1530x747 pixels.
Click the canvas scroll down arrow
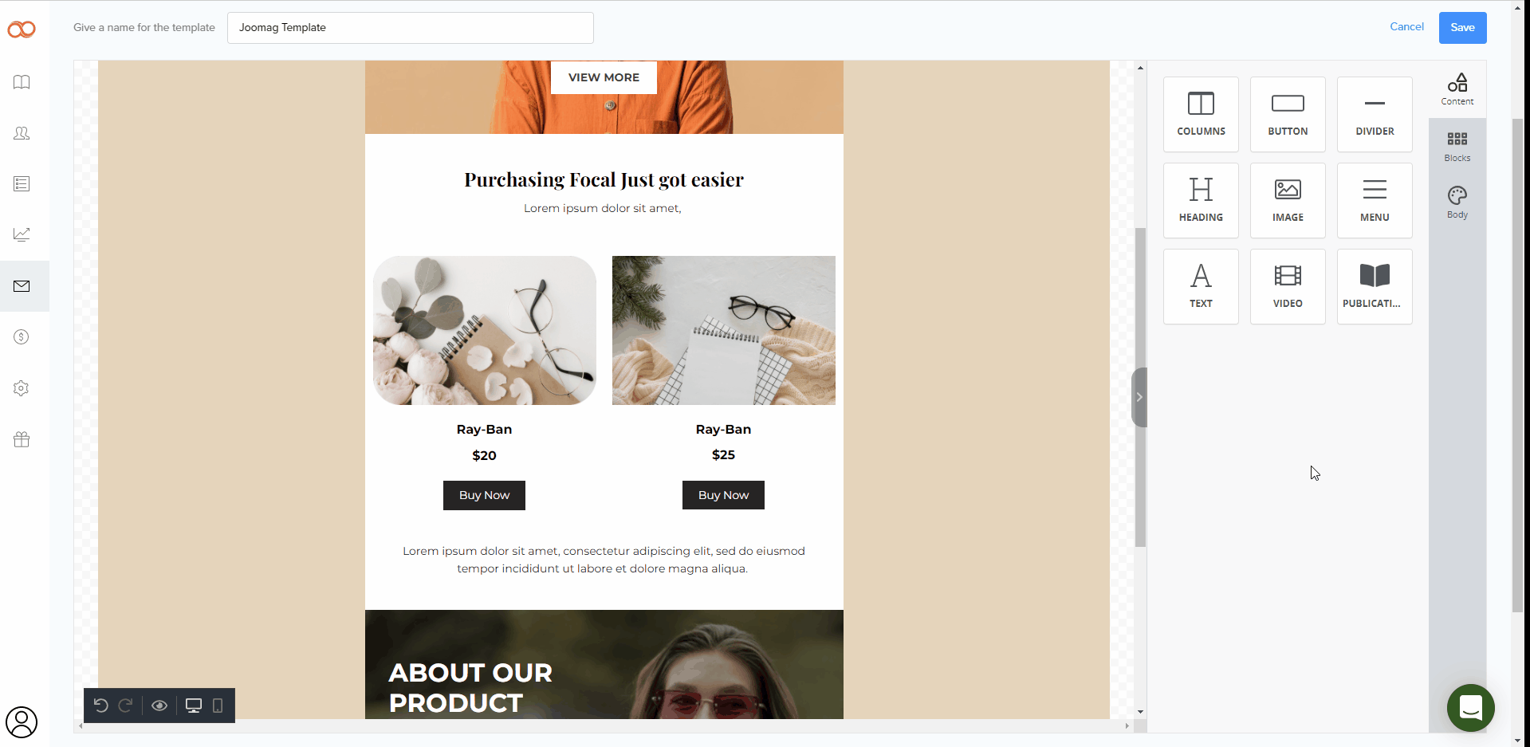[1141, 712]
